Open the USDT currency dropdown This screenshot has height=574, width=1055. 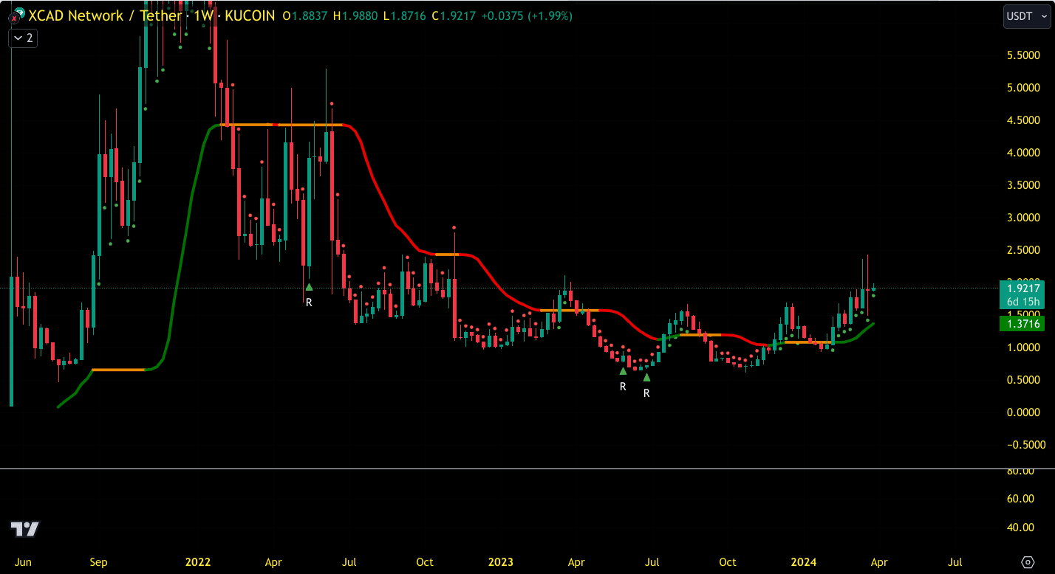click(1026, 15)
